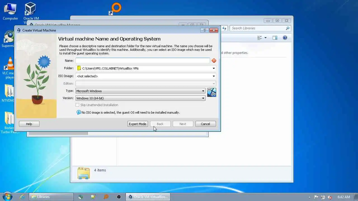Open the Computer desktop icon
This screenshot has height=201, width=358.
coord(10,12)
